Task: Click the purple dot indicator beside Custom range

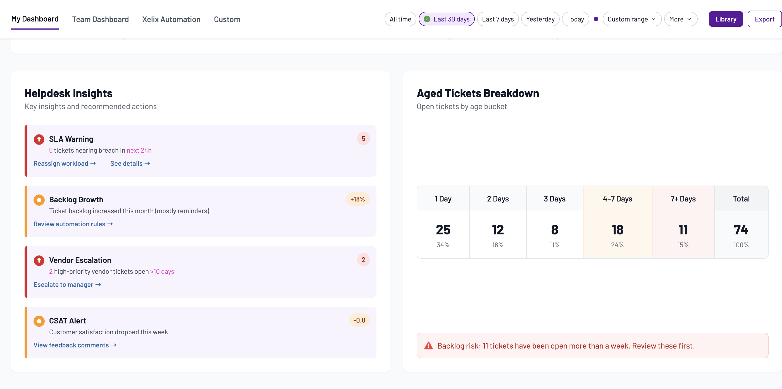Action: coord(596,19)
